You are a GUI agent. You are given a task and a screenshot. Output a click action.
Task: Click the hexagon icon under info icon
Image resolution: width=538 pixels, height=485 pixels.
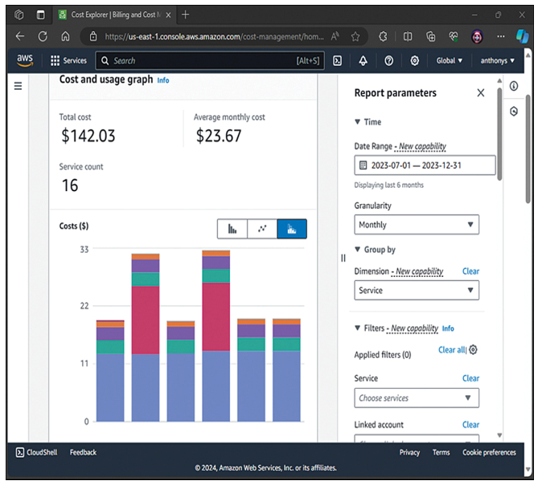(514, 112)
